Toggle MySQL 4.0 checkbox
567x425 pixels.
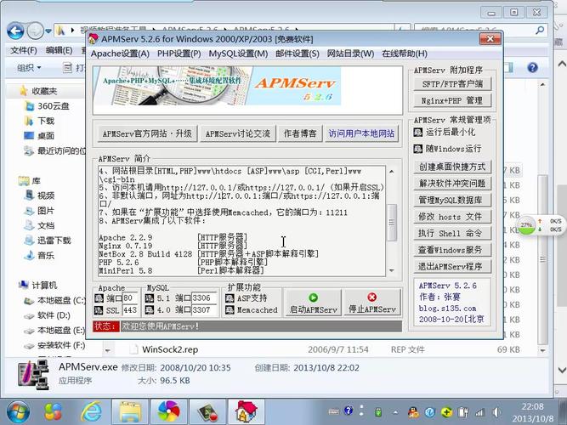click(x=150, y=310)
